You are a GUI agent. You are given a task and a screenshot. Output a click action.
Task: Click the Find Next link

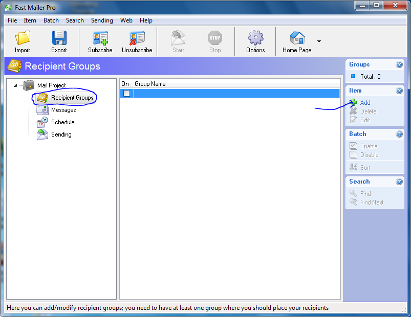(x=372, y=202)
